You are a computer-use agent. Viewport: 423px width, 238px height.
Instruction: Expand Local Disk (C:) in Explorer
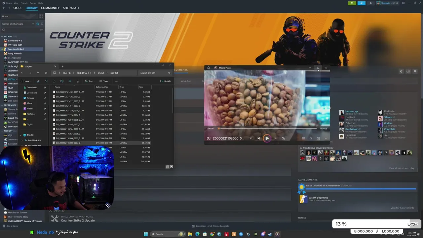coord(22,140)
